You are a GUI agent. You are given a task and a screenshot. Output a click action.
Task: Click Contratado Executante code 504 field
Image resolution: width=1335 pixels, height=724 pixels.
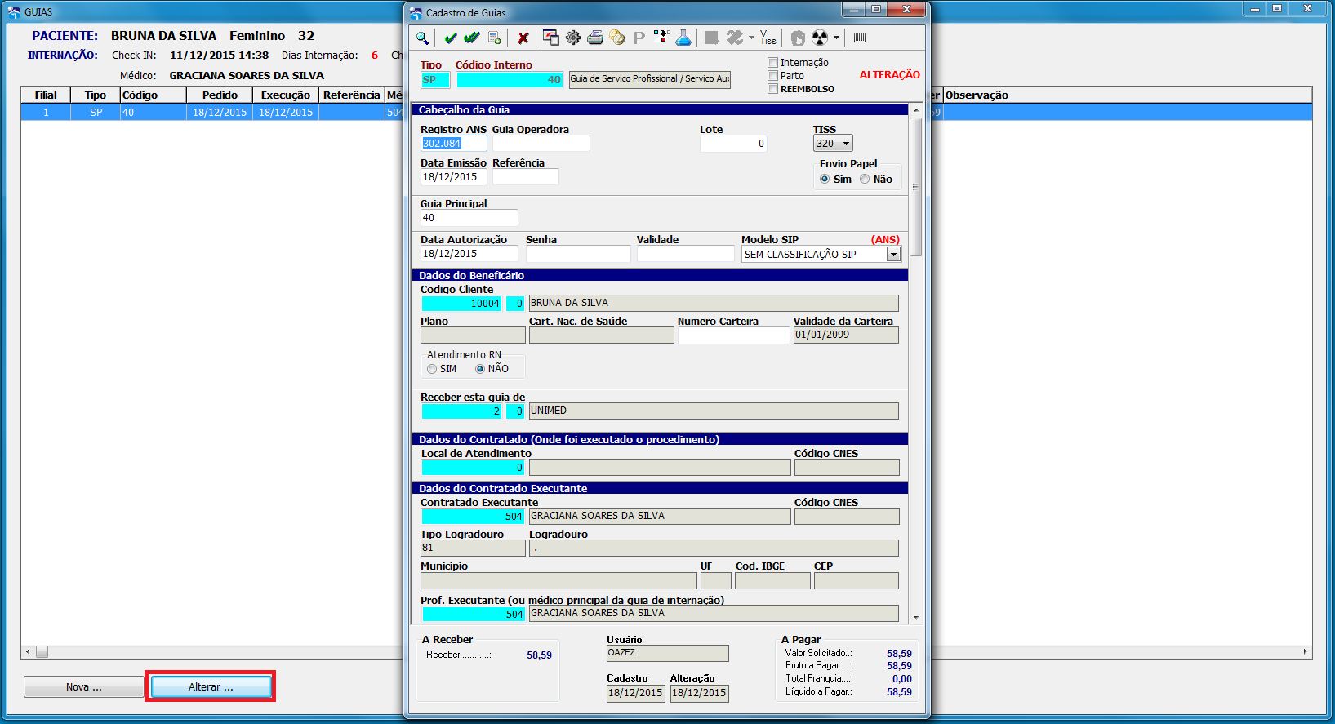[473, 517]
